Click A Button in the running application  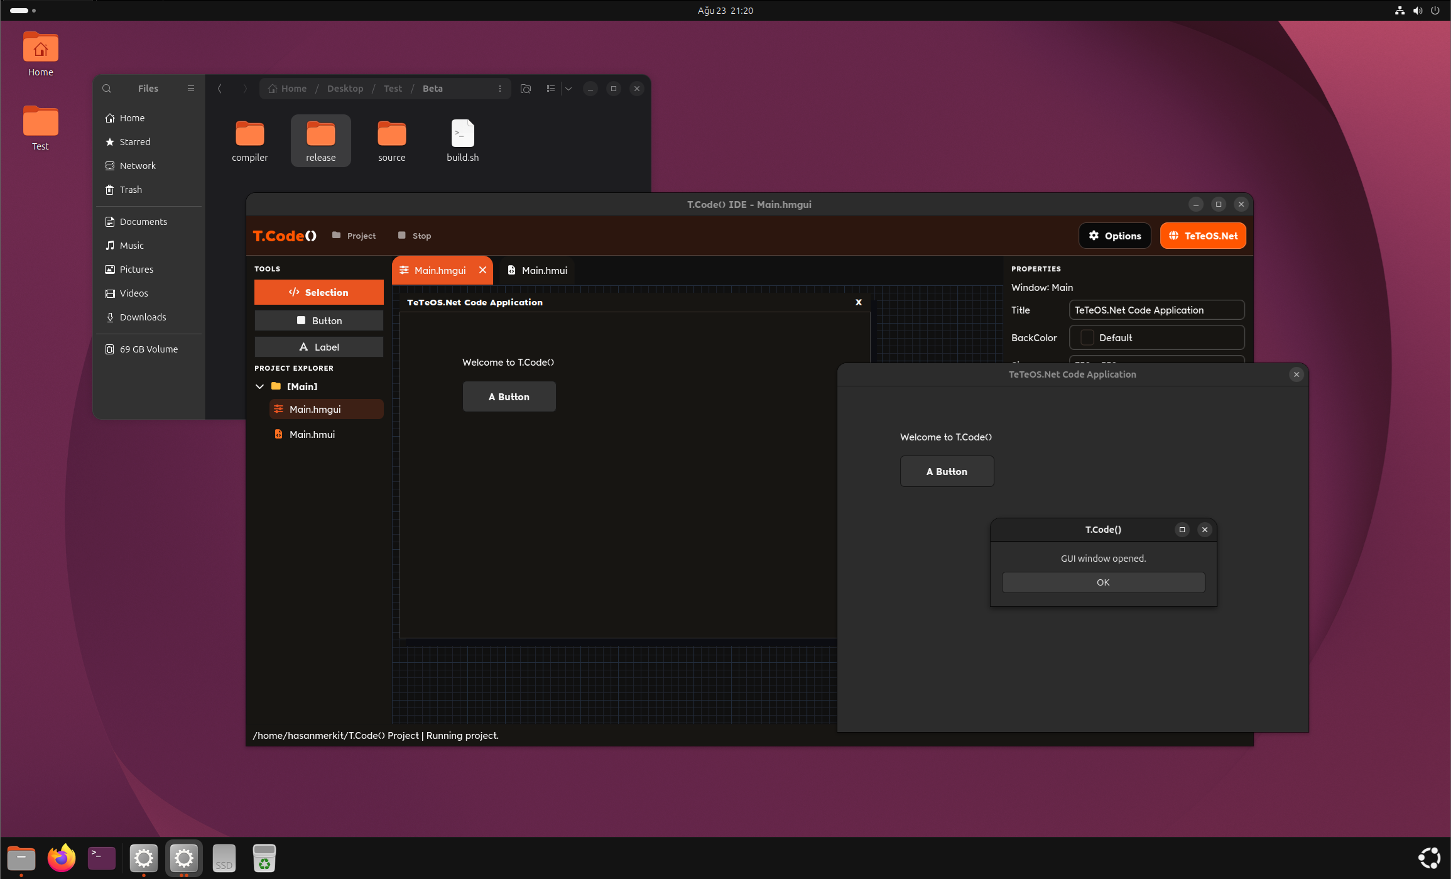click(947, 471)
